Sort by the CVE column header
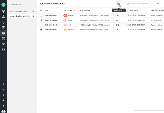The height and width of the screenshot is (113, 164). (47, 10)
